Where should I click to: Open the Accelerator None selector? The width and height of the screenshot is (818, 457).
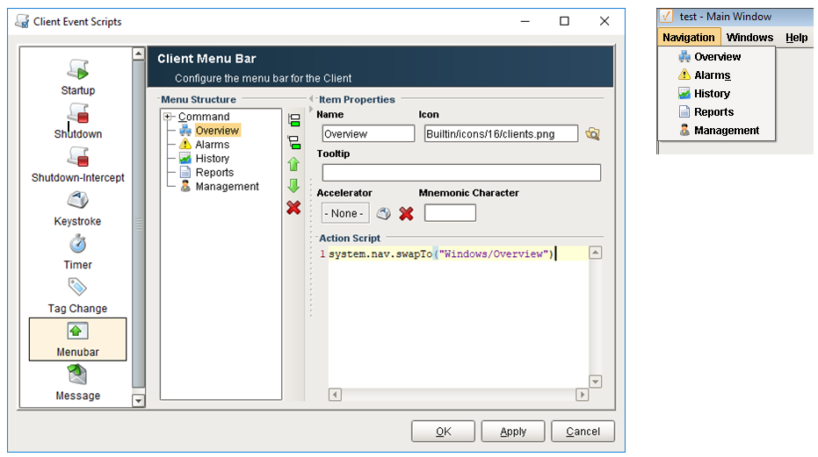pyautogui.click(x=345, y=213)
